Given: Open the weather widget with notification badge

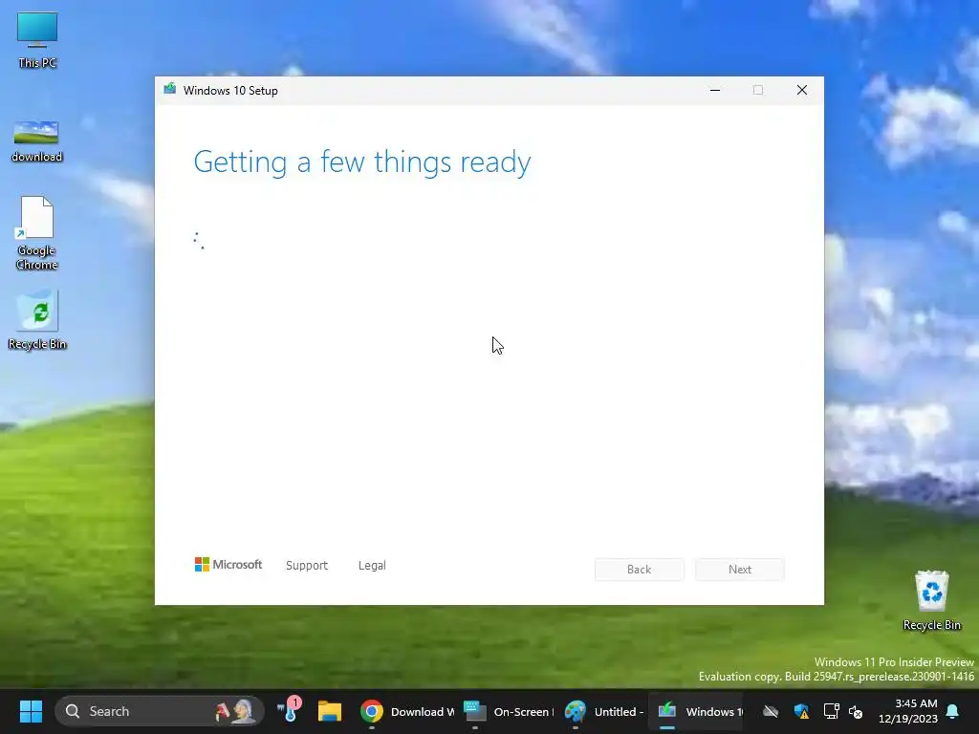Looking at the screenshot, I should (x=289, y=710).
